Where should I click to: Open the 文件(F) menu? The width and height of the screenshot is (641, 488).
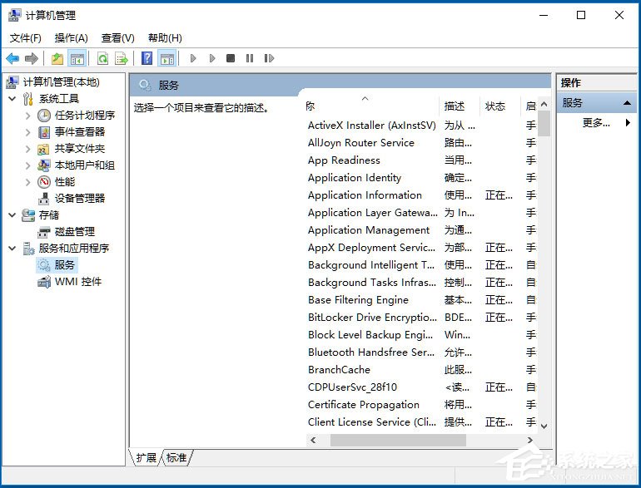(x=25, y=38)
